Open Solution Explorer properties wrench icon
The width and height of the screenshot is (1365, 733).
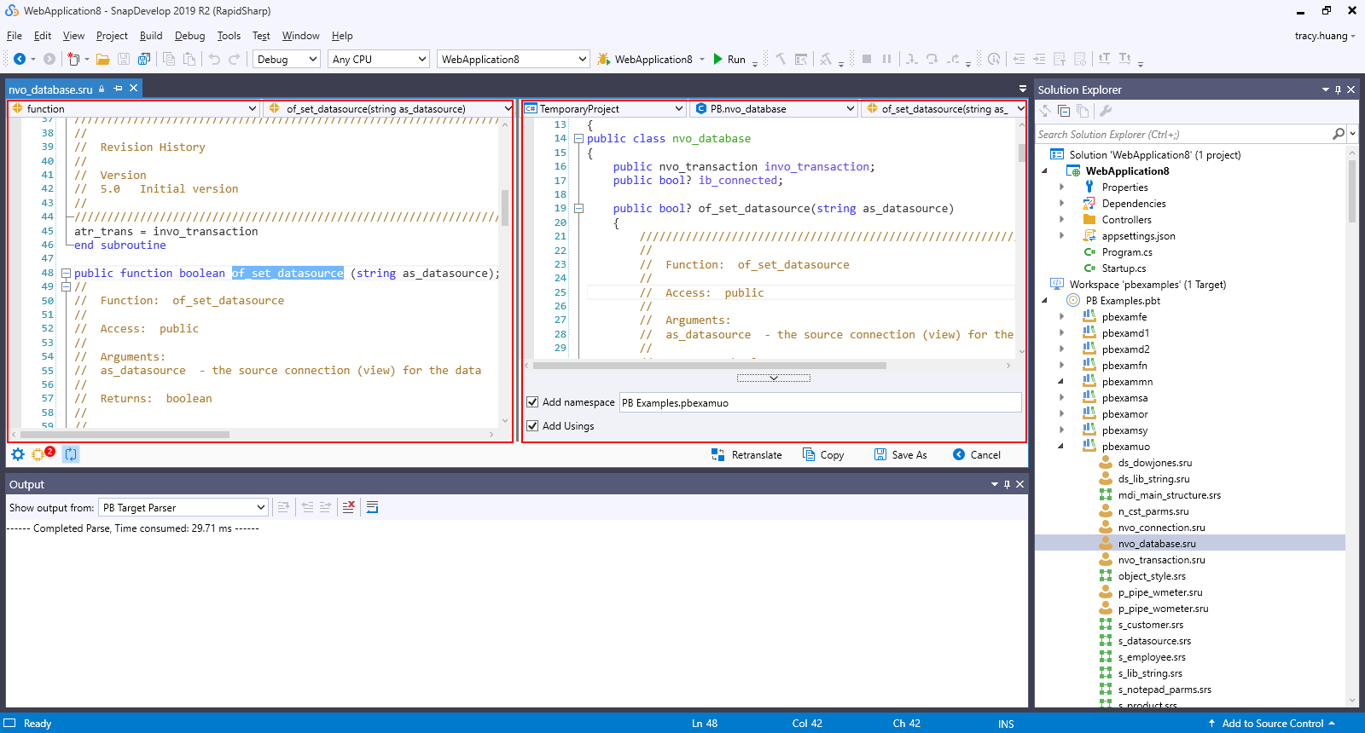[x=1106, y=111]
